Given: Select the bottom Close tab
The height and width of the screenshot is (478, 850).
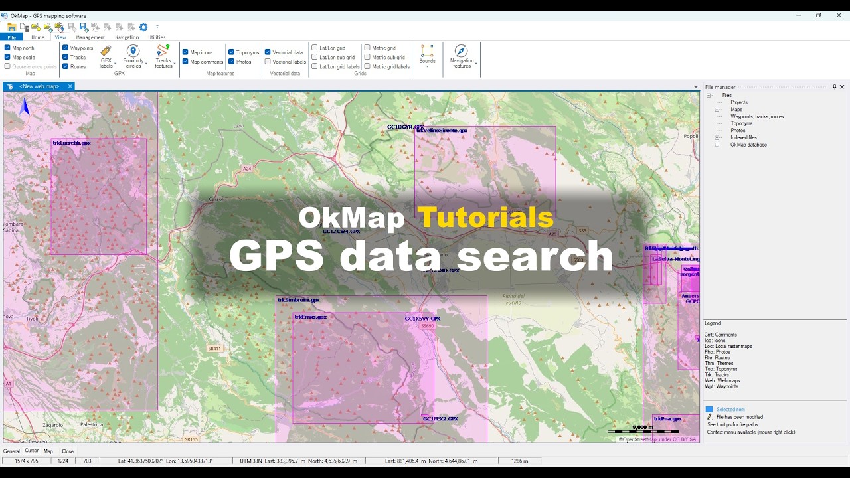Looking at the screenshot, I should point(68,451).
